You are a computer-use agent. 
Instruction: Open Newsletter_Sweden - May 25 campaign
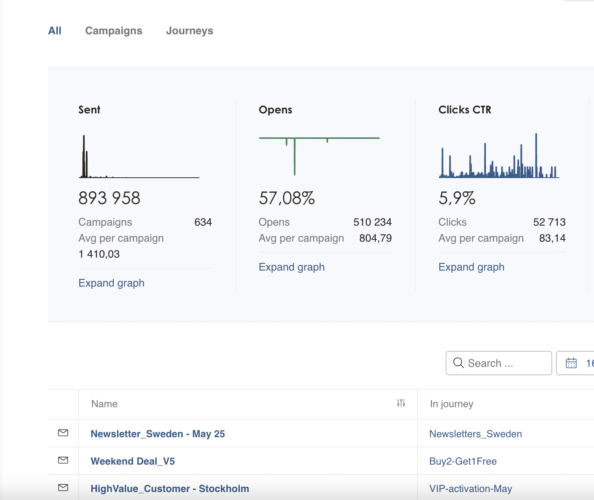tap(158, 434)
